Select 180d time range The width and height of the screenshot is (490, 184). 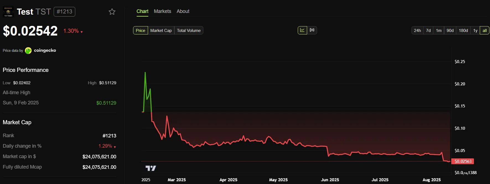(463, 31)
